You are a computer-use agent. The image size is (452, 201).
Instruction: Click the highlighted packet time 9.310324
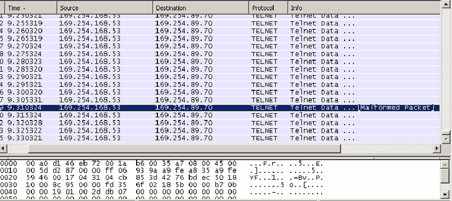25,108
